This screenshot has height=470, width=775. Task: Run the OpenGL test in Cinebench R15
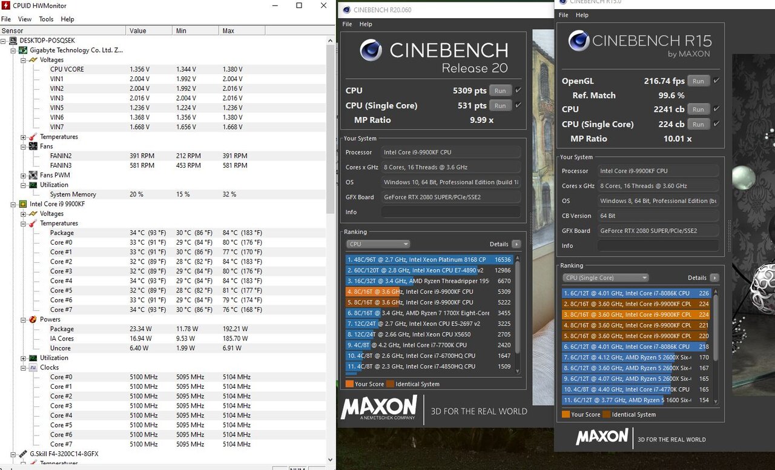(x=698, y=81)
